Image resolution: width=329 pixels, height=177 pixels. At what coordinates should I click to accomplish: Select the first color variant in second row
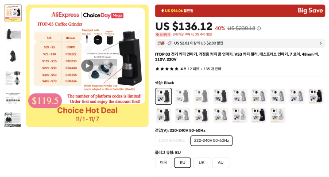coord(163,115)
